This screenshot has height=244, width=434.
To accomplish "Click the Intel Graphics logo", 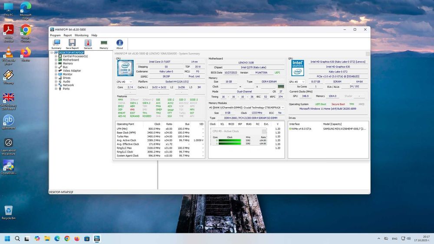I will 297,68.
